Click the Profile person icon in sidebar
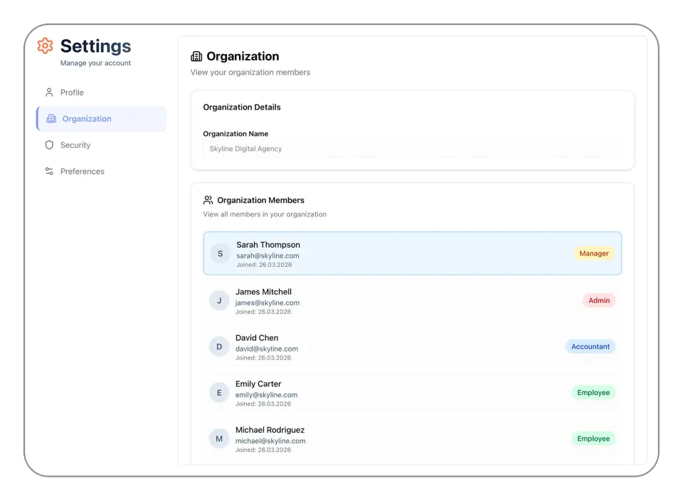Viewport: 683px width, 501px height. pos(48,92)
